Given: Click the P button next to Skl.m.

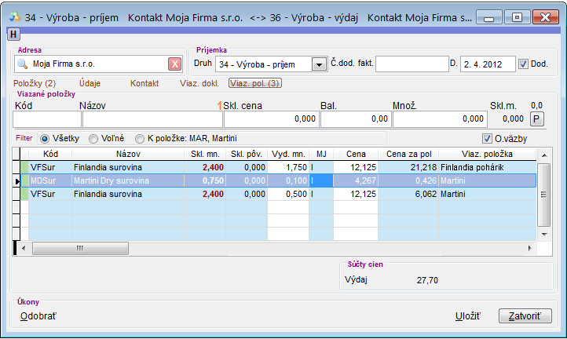Looking at the screenshot, I should (x=537, y=118).
